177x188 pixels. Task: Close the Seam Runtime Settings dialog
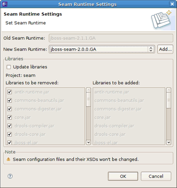tap(172, 4)
